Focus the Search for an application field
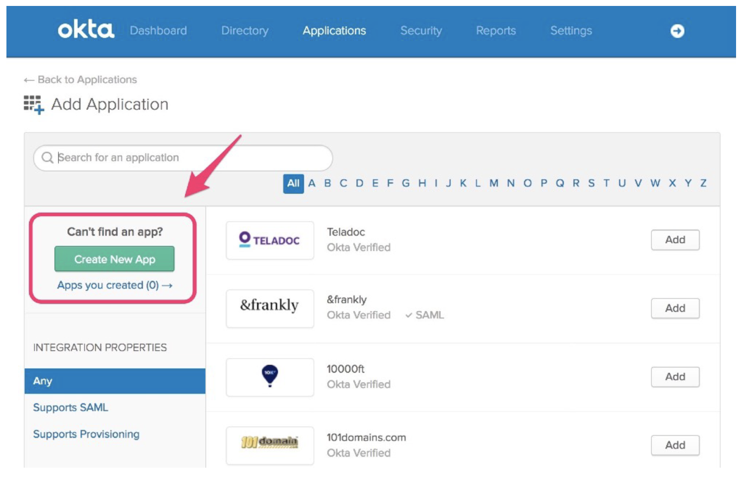The image size is (743, 483). tap(183, 158)
